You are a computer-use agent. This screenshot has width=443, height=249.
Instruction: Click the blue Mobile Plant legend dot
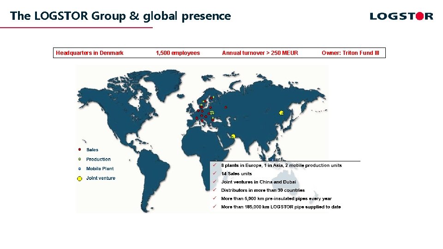(80, 169)
